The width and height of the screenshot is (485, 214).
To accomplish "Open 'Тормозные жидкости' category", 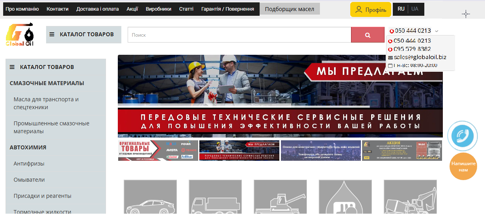I will [x=43, y=212].
